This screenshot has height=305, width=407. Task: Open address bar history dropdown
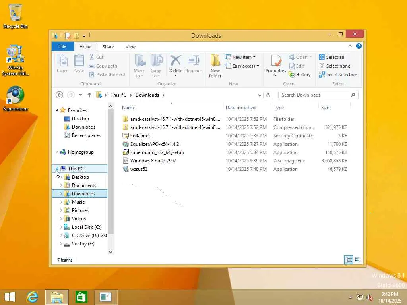[260, 95]
